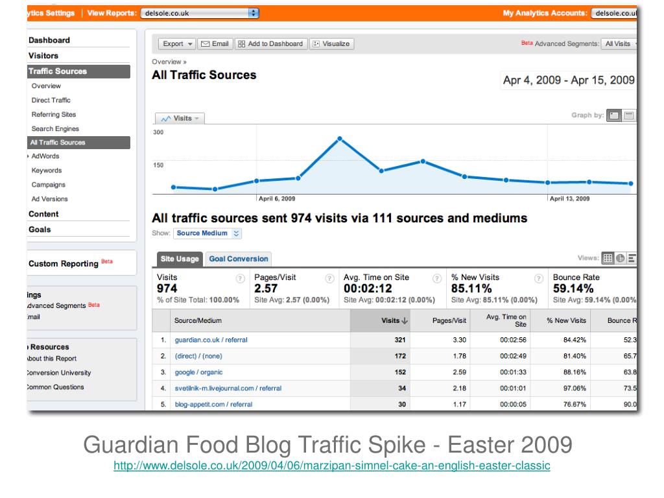Click the first data point on visits graph
This screenshot has height=498, width=664.
(x=173, y=187)
